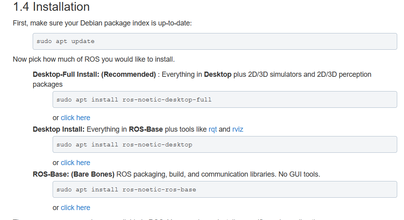Click the 'sudo apt update' code block
The width and height of the screenshot is (404, 220).
tap(215, 41)
